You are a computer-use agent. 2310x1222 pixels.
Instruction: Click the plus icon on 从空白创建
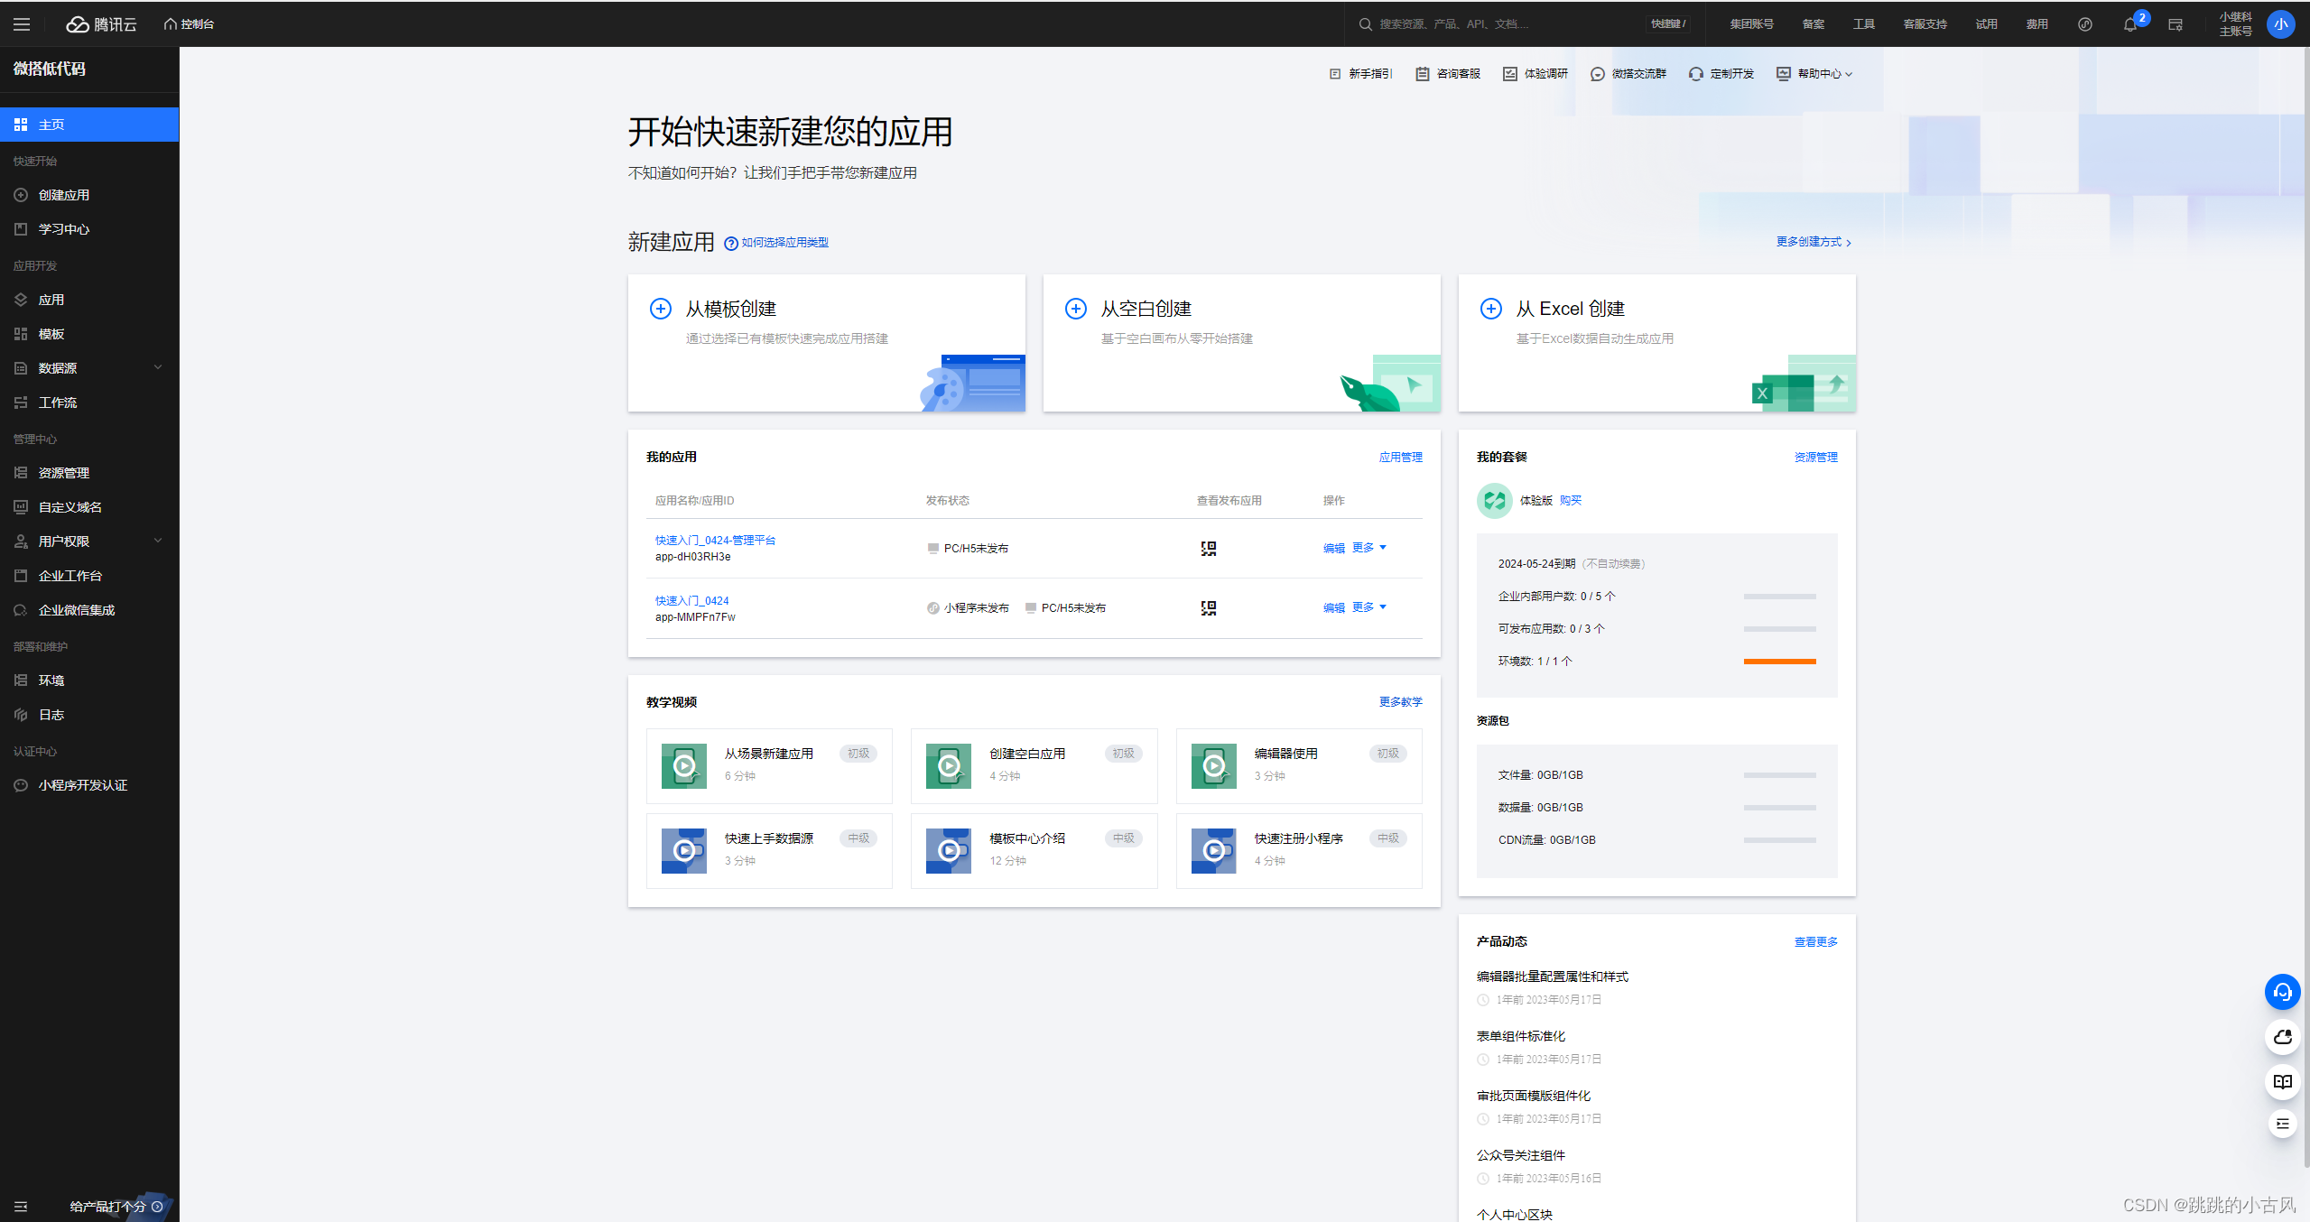(x=1075, y=309)
